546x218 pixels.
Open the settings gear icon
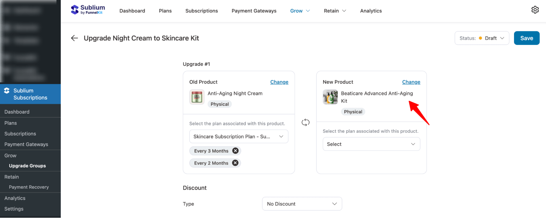point(535,10)
